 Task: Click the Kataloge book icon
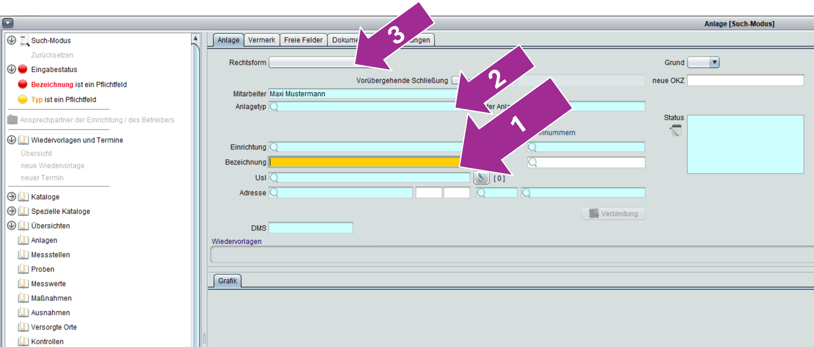pos(24,197)
